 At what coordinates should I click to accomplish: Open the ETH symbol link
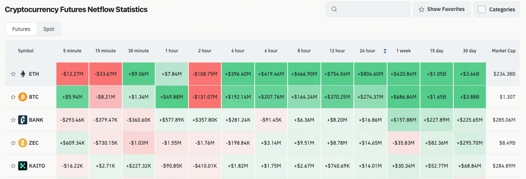(x=34, y=74)
